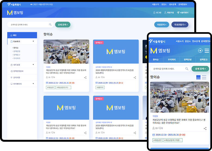Image resolution: width=212 pixels, height=151 pixels.
Task: Click the 투표만들기+ button
Action: 180,25
